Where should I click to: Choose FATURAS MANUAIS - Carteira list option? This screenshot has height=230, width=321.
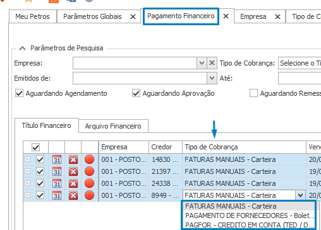pos(249,206)
